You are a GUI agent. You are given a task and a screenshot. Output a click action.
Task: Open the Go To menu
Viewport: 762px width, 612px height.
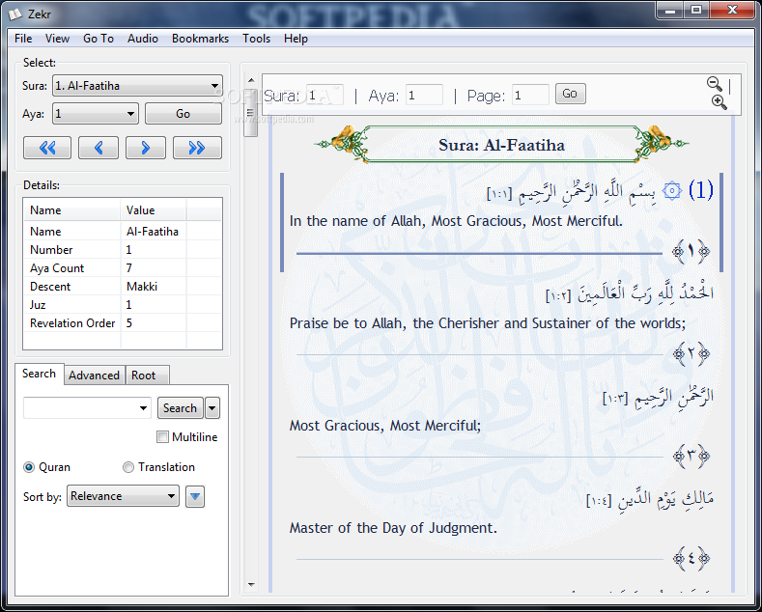pos(99,39)
